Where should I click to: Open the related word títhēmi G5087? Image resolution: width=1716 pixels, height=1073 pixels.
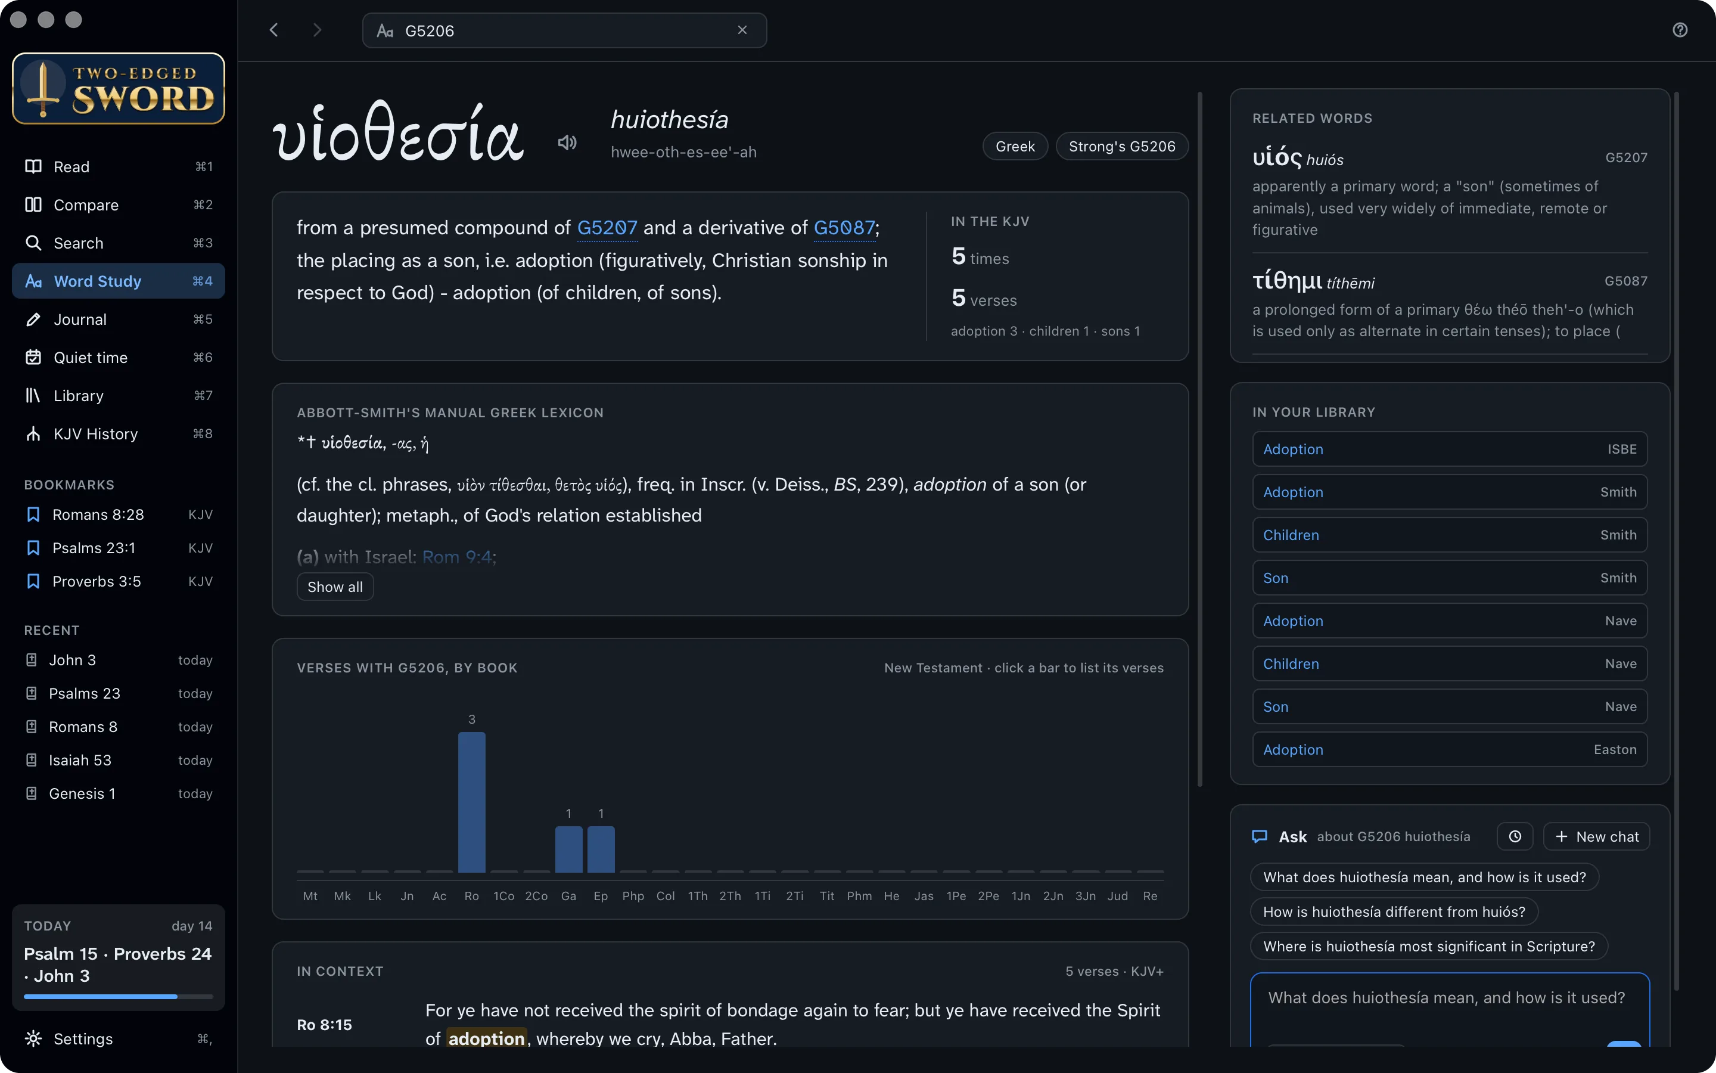(1450, 304)
